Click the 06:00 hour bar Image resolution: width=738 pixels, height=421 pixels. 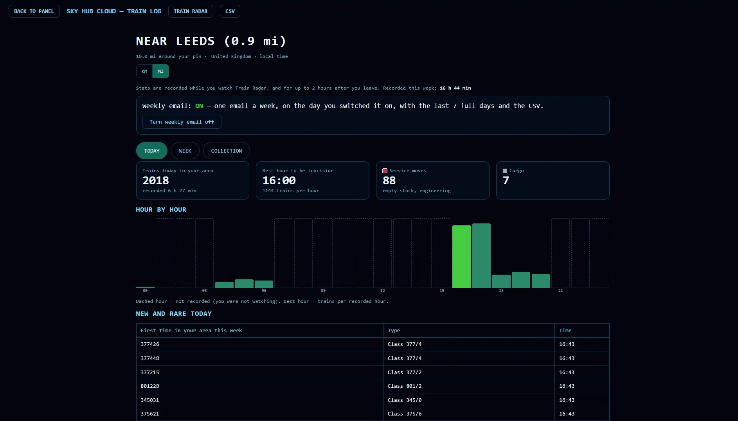point(264,284)
